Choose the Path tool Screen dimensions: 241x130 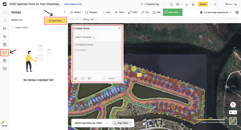[132, 12]
